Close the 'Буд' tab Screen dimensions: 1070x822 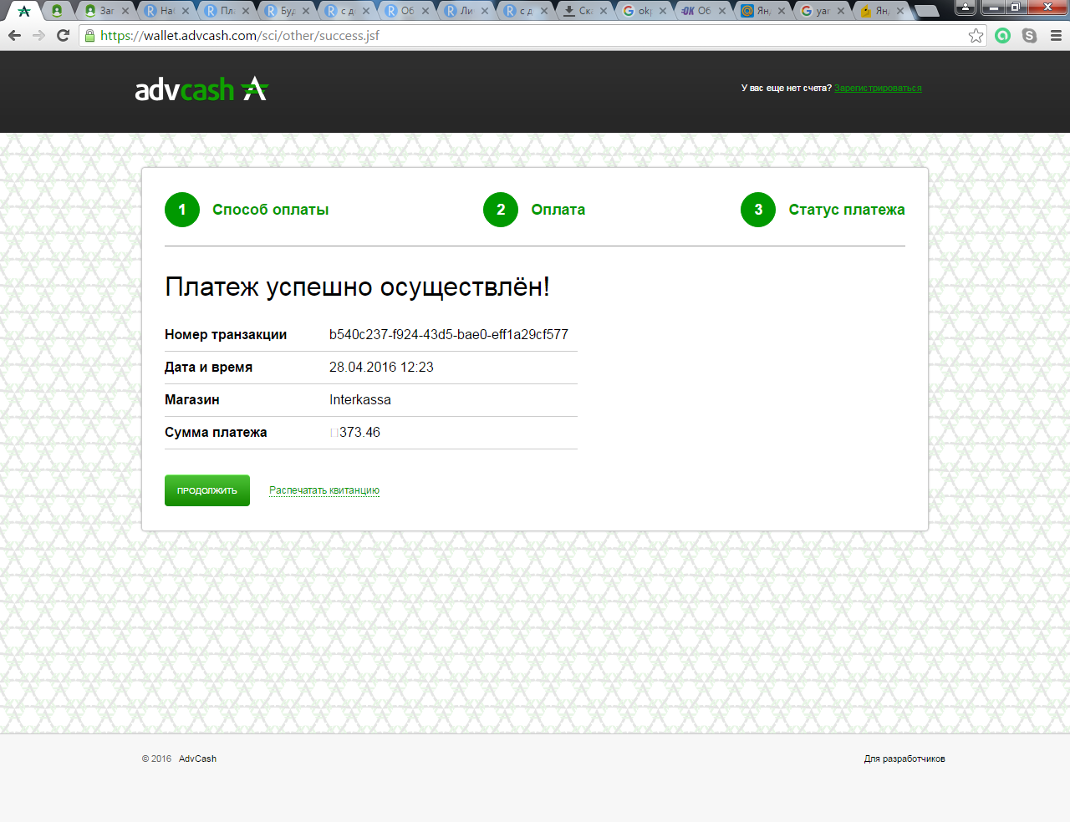[x=305, y=11]
